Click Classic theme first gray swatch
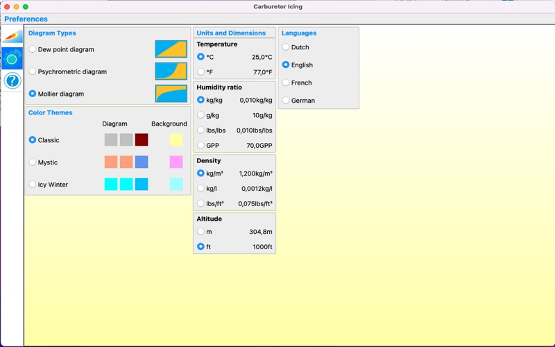The height and width of the screenshot is (347, 555). [111, 140]
